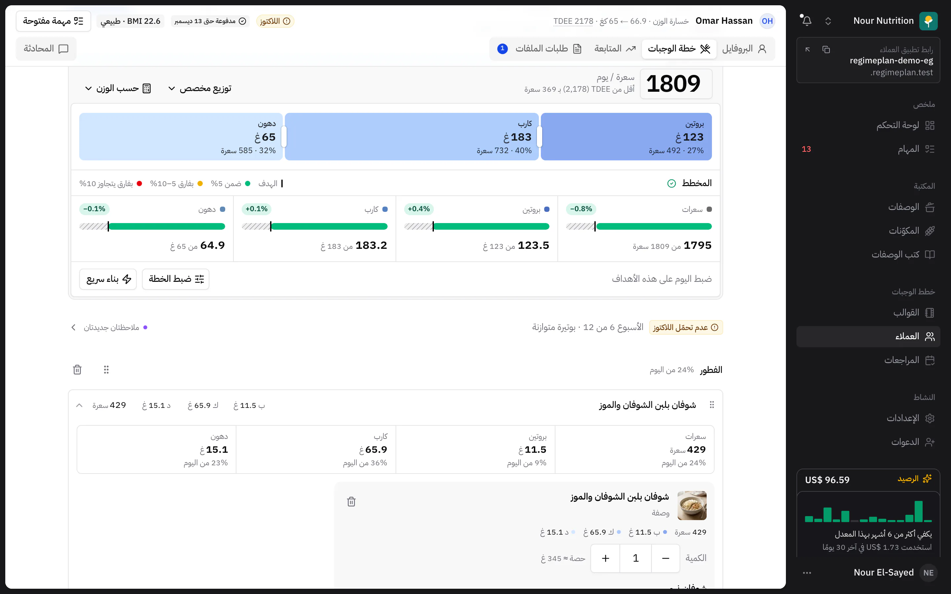The width and height of the screenshot is (951, 594).
Task: Open لوحة التحكم dashboard
Action: (868, 125)
